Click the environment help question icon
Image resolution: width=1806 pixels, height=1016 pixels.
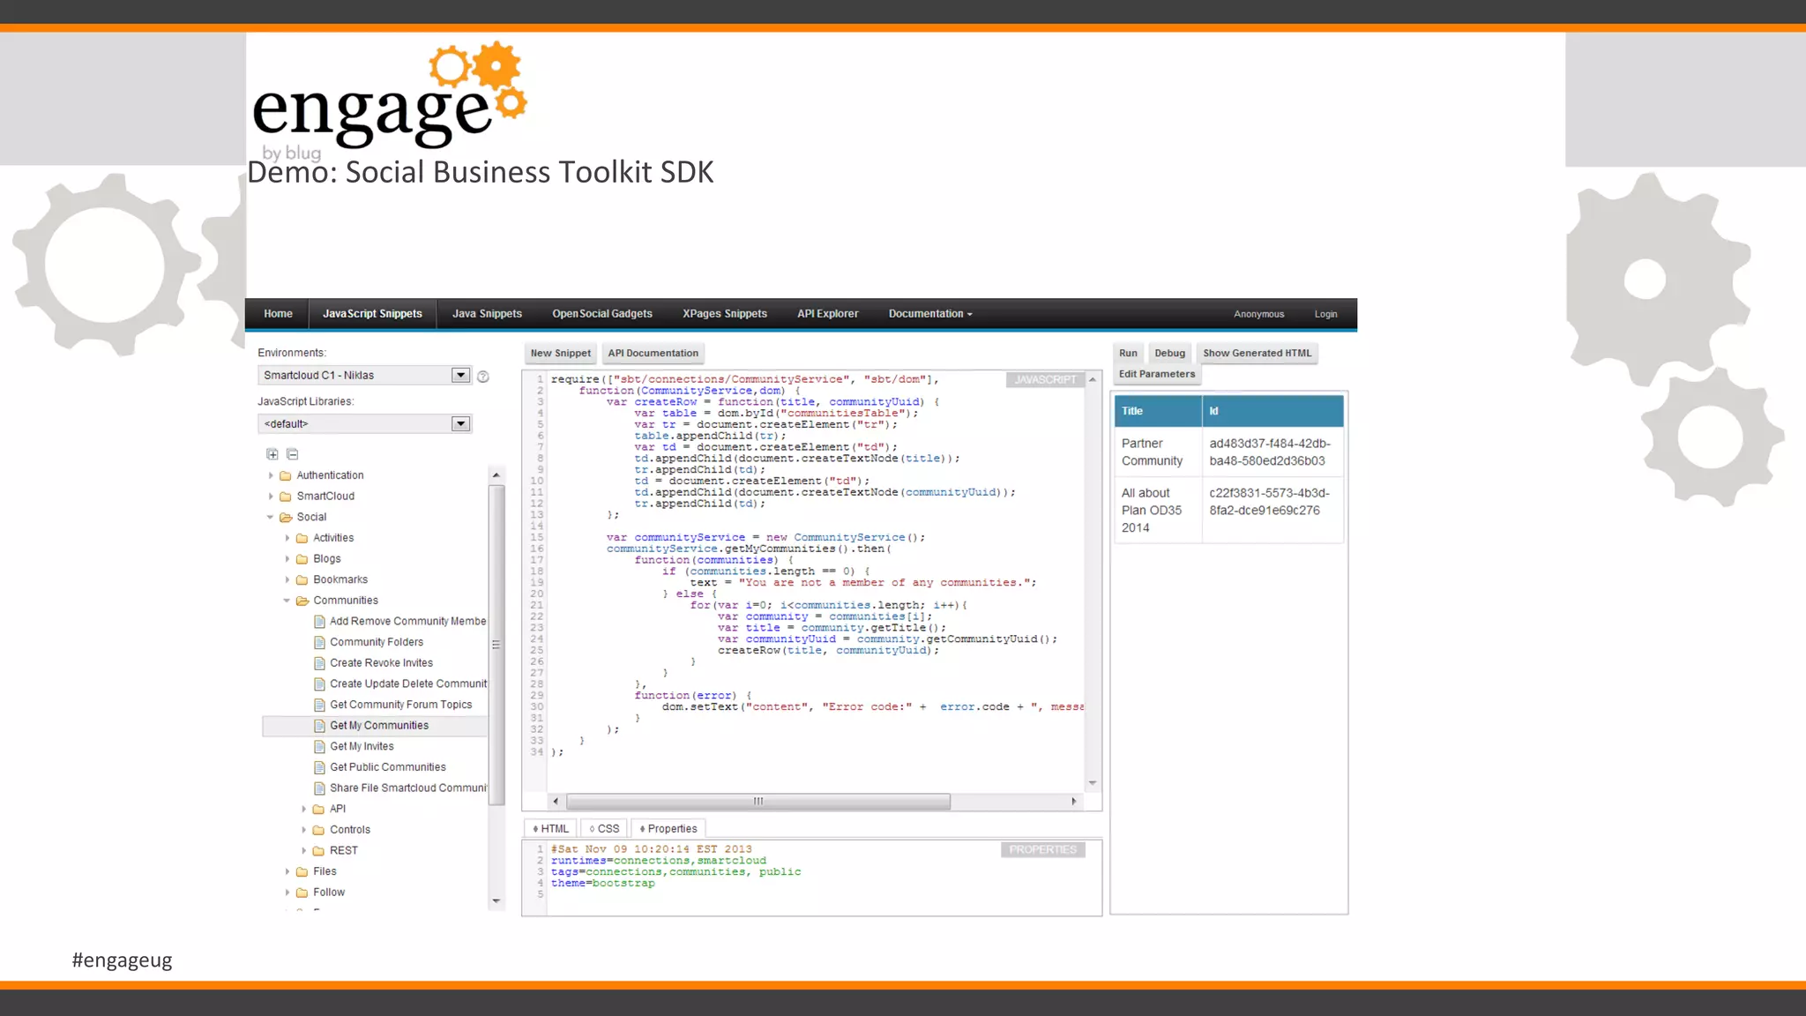483,377
